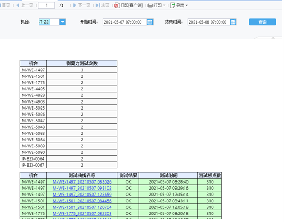Open start time calendar picker icon
The image size is (284, 222).
pos(150,22)
